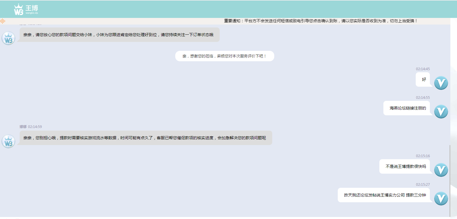Select the message bubble reading 好
457x219 pixels.
point(423,79)
